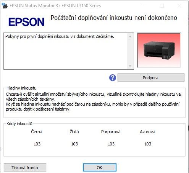
Task: Click the message box scroll up arrow
Action: coord(130,37)
